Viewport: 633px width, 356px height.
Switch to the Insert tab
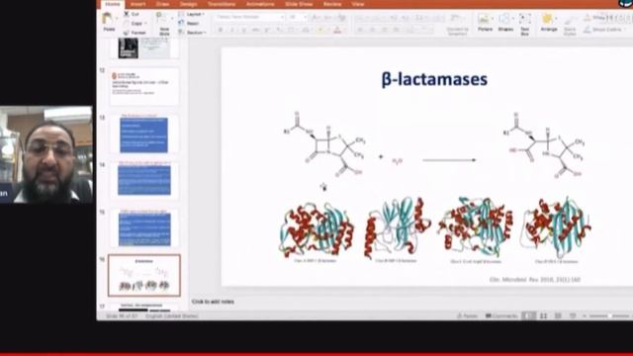point(137,4)
